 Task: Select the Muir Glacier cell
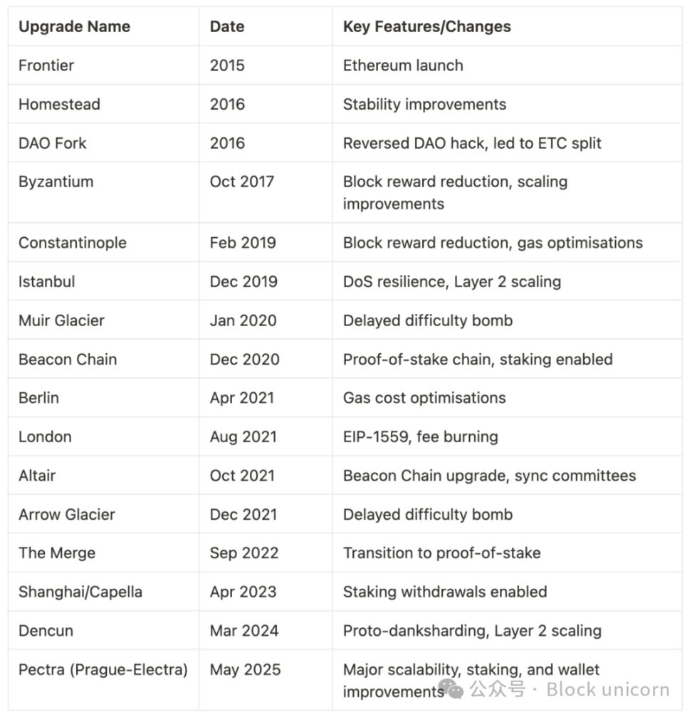coord(61,320)
